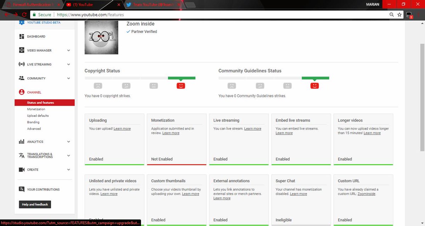
Task: Expand the Community section
Action: (69, 78)
